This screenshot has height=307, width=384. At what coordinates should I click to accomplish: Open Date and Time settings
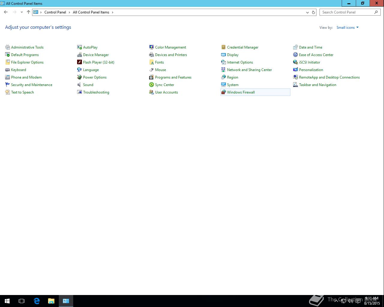point(310,47)
